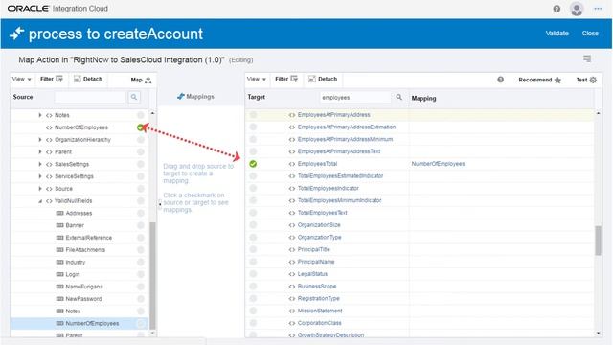Expand the OrganizationHierarchy node
This screenshot has height=345, width=613.
click(x=40, y=140)
